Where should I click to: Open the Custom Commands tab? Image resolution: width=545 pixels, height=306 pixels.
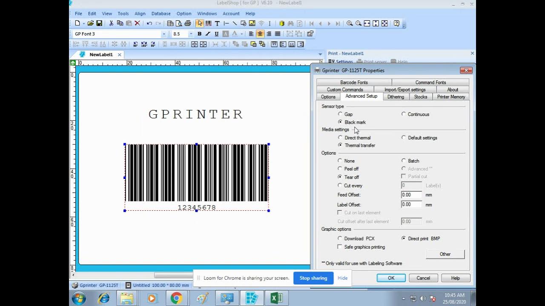pyautogui.click(x=345, y=90)
